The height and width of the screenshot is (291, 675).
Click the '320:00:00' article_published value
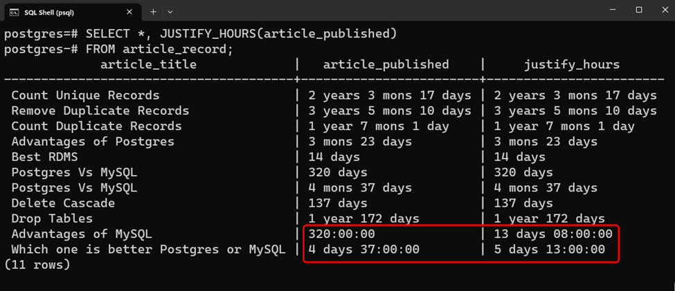tap(341, 234)
